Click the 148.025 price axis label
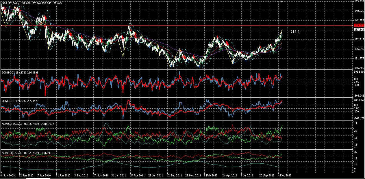The width and height of the screenshot is (365, 179). pyautogui.click(x=359, y=11)
